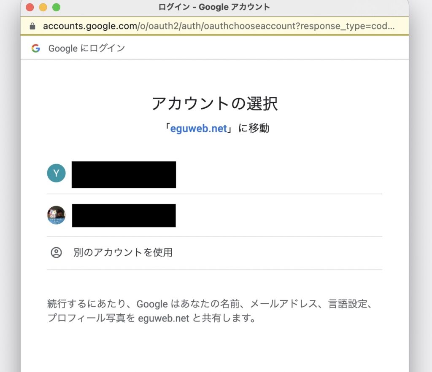Screen dimensions: 432x372
Task: Maximize the window using the green button
Action: tap(56, 7)
